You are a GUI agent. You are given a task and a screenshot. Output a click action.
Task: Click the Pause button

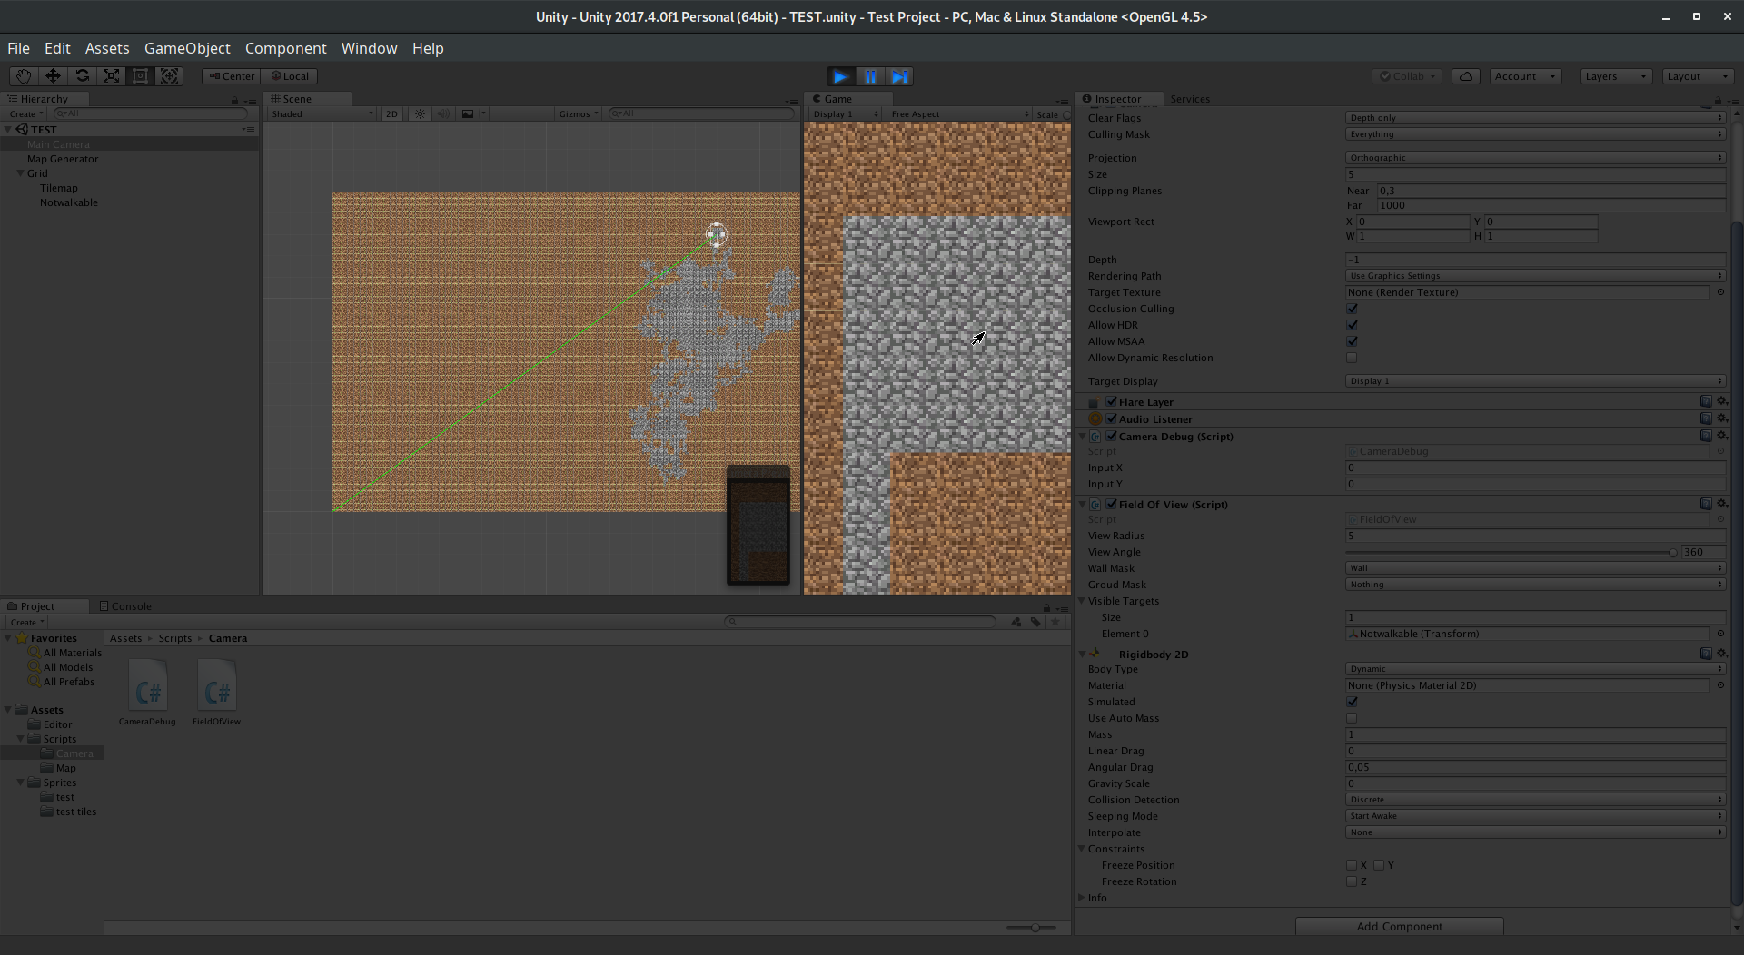[870, 76]
